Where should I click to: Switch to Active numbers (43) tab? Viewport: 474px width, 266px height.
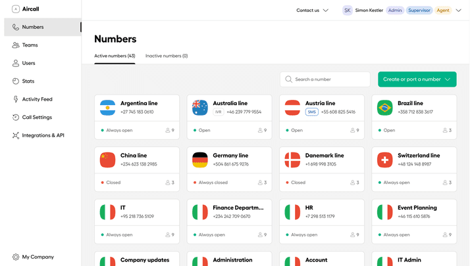[x=115, y=56]
